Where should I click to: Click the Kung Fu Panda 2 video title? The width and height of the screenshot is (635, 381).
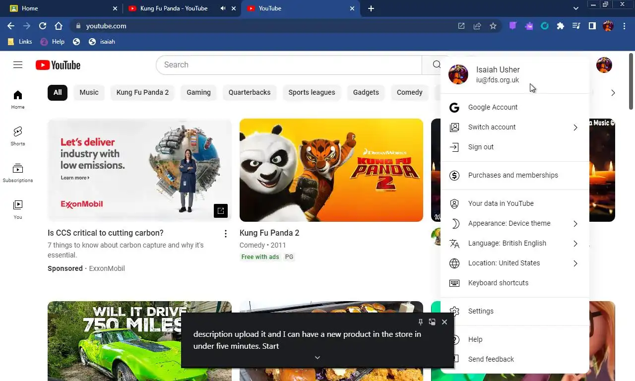(x=269, y=233)
